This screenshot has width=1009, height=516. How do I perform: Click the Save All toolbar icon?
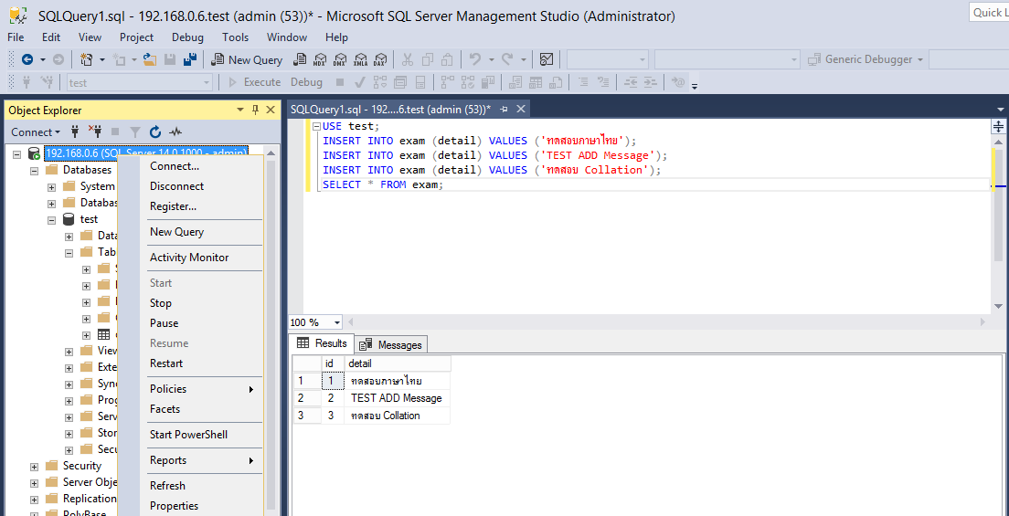click(190, 59)
